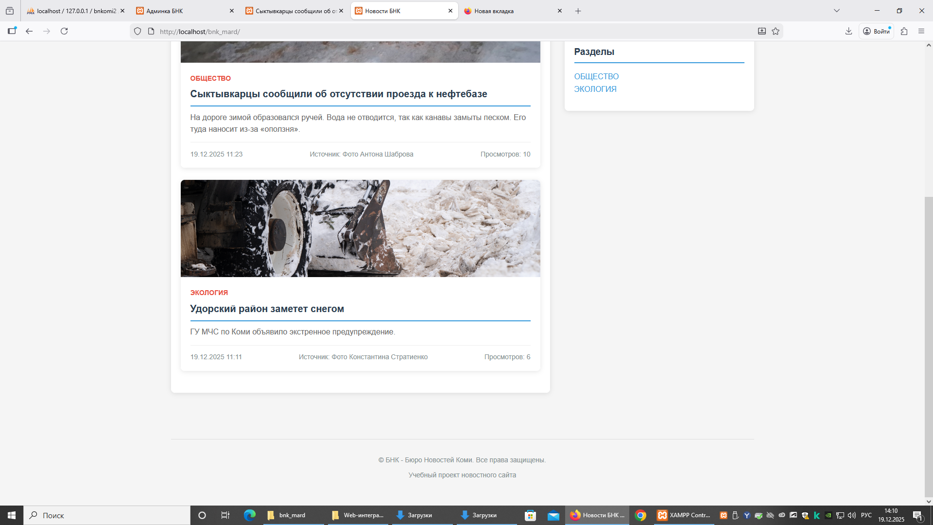The height and width of the screenshot is (525, 933).
Task: Go back with the browser back arrow
Action: [x=29, y=31]
